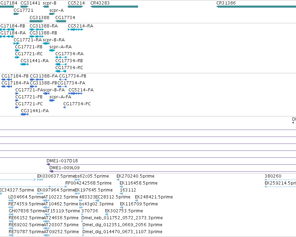Click the CG17734-RC transcript label
Image resolution: width=296 pixels, height=237 pixels.
point(69,68)
